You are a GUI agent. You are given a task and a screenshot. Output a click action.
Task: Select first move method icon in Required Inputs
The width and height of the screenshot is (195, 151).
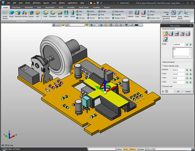pyautogui.click(x=165, y=33)
